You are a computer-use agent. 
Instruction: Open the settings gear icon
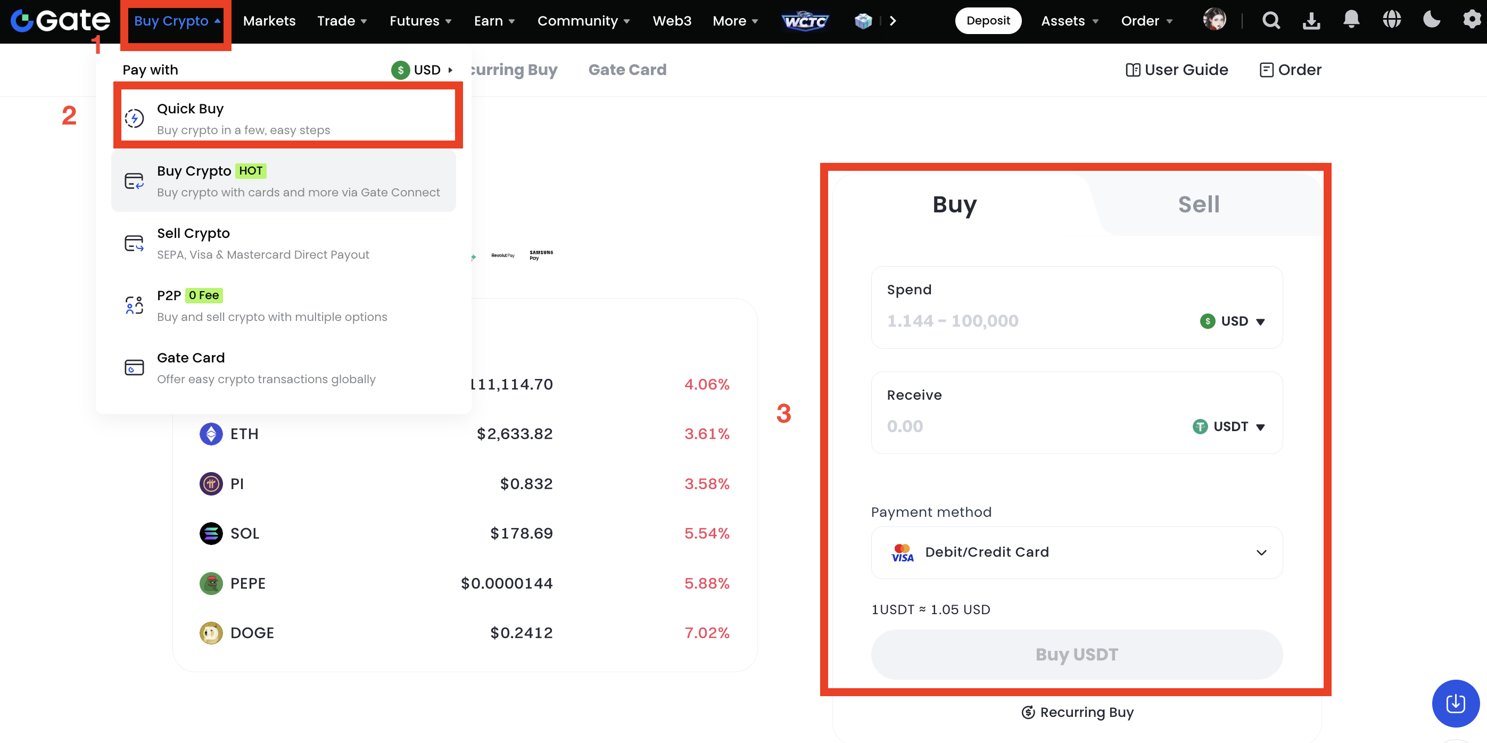(1472, 20)
